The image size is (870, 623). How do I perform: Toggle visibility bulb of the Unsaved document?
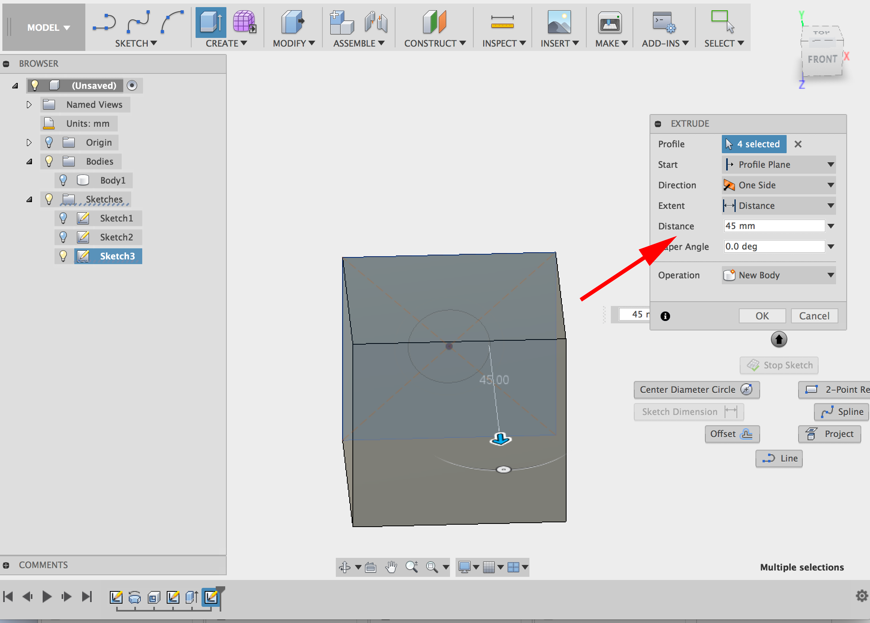35,85
